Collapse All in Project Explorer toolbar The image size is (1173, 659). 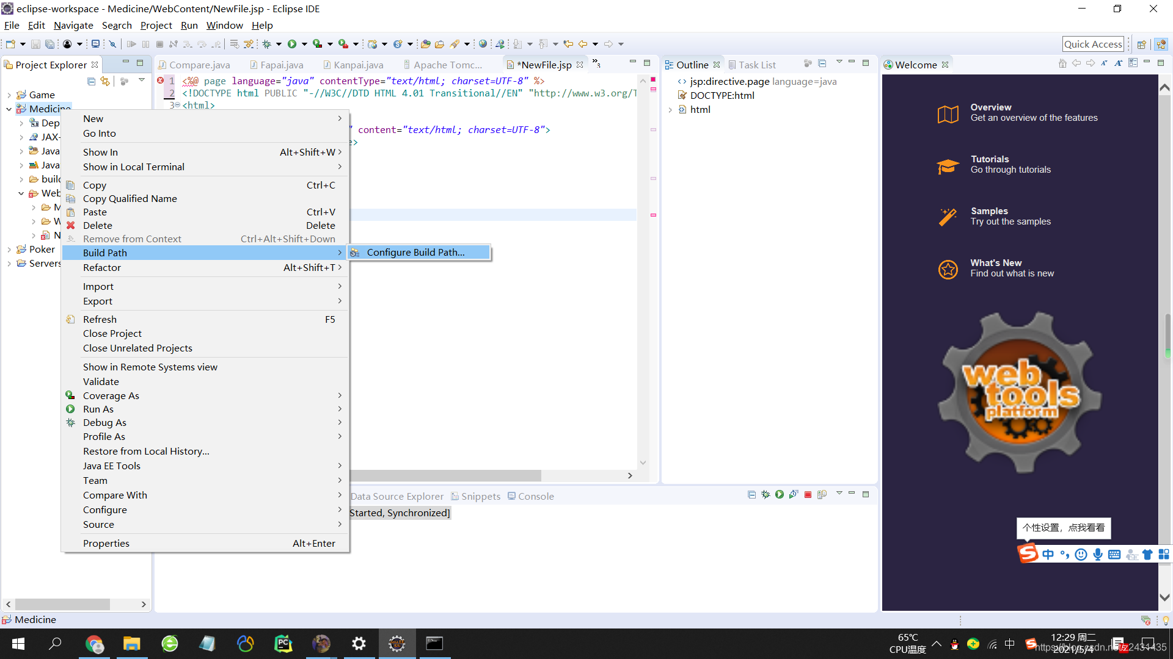(x=91, y=81)
